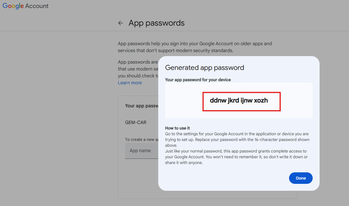The width and height of the screenshot is (349, 206).
Task: Click the word Account in the header
Action: 37,6
